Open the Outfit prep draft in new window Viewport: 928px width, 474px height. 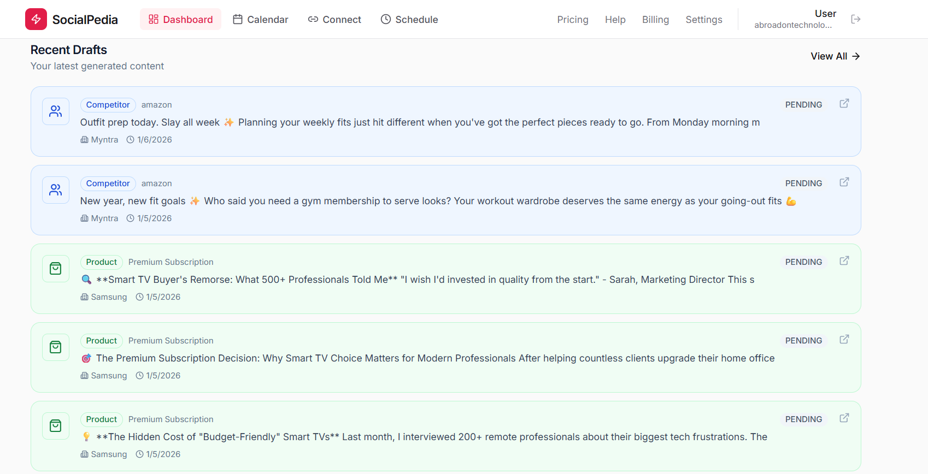(844, 103)
